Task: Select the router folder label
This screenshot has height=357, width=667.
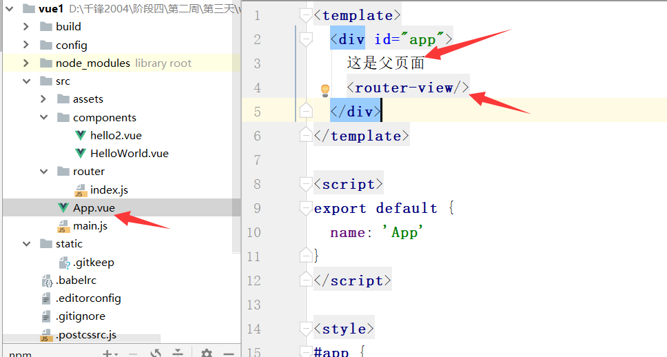Action: 89,172
